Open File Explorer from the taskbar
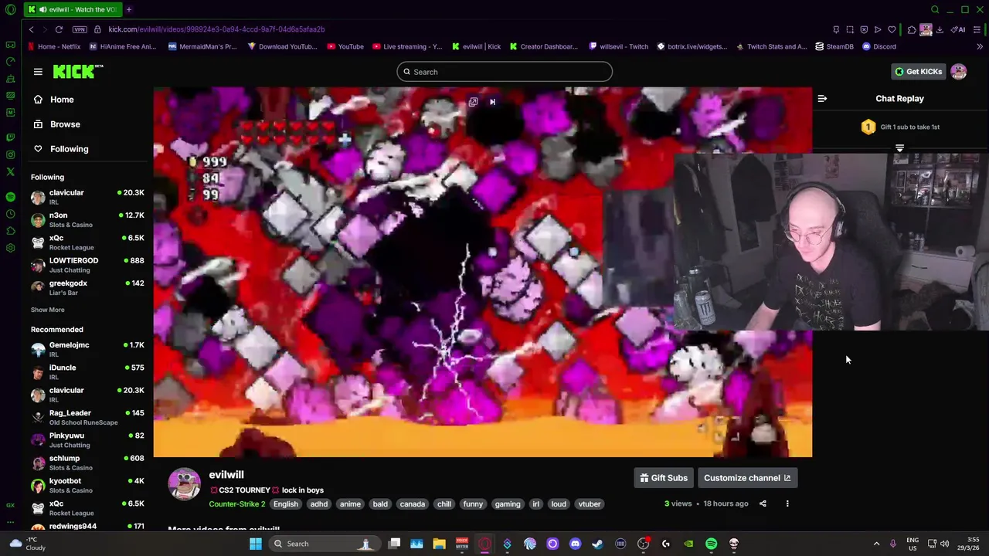This screenshot has width=989, height=556. click(x=439, y=544)
